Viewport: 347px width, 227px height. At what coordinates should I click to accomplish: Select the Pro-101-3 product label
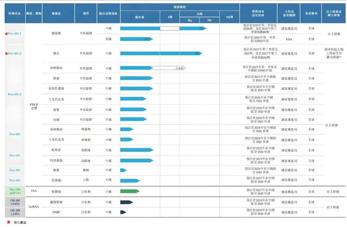(14, 94)
